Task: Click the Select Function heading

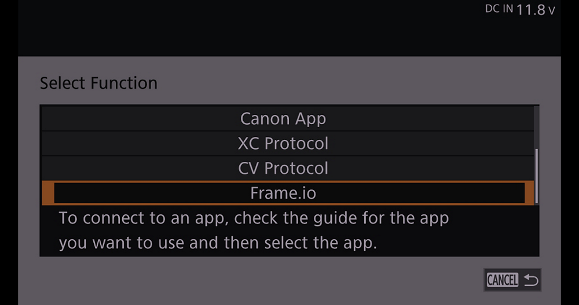Action: pos(98,83)
